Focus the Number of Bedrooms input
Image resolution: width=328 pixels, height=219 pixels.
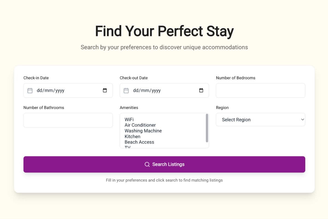(x=260, y=90)
